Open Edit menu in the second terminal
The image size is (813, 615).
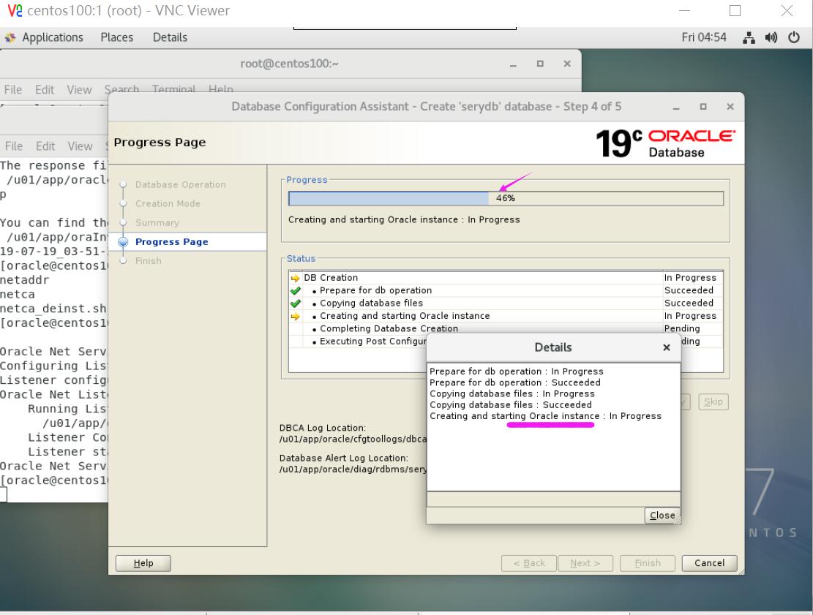coord(45,146)
